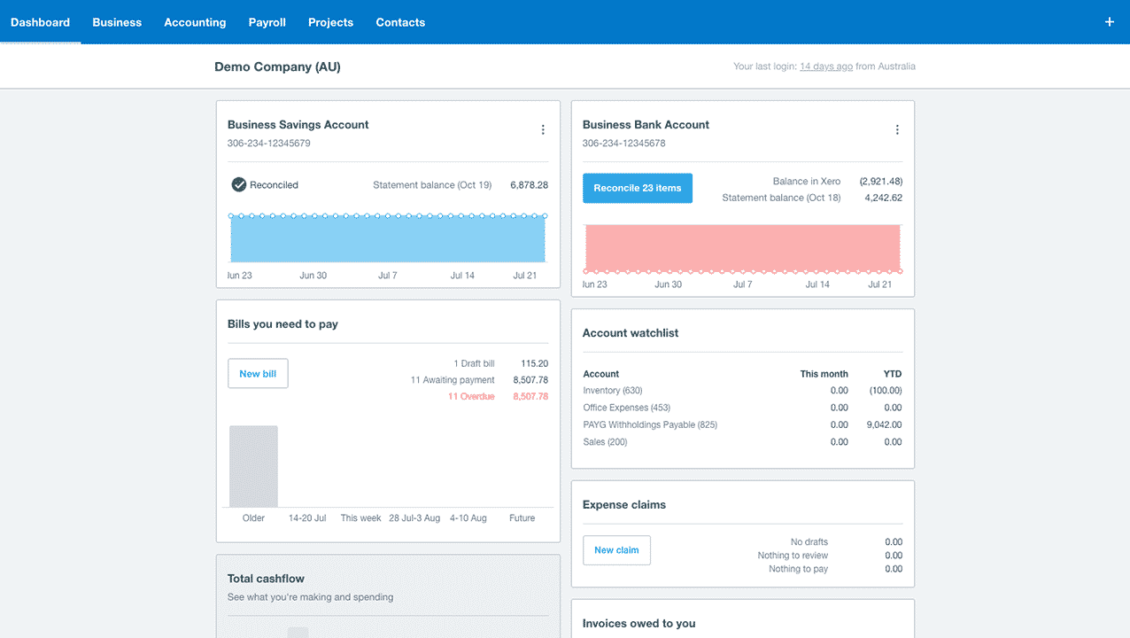Click the Expense claims heading
1130x638 pixels.
pyautogui.click(x=624, y=505)
